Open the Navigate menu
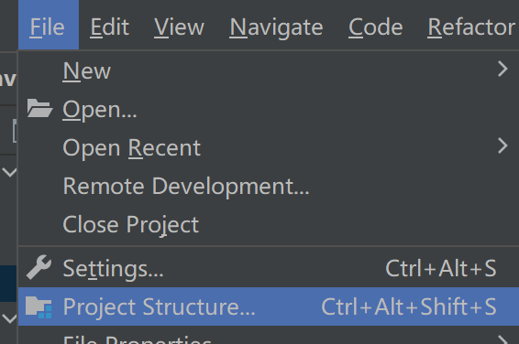Screen dimensions: 519x344 [276, 27]
